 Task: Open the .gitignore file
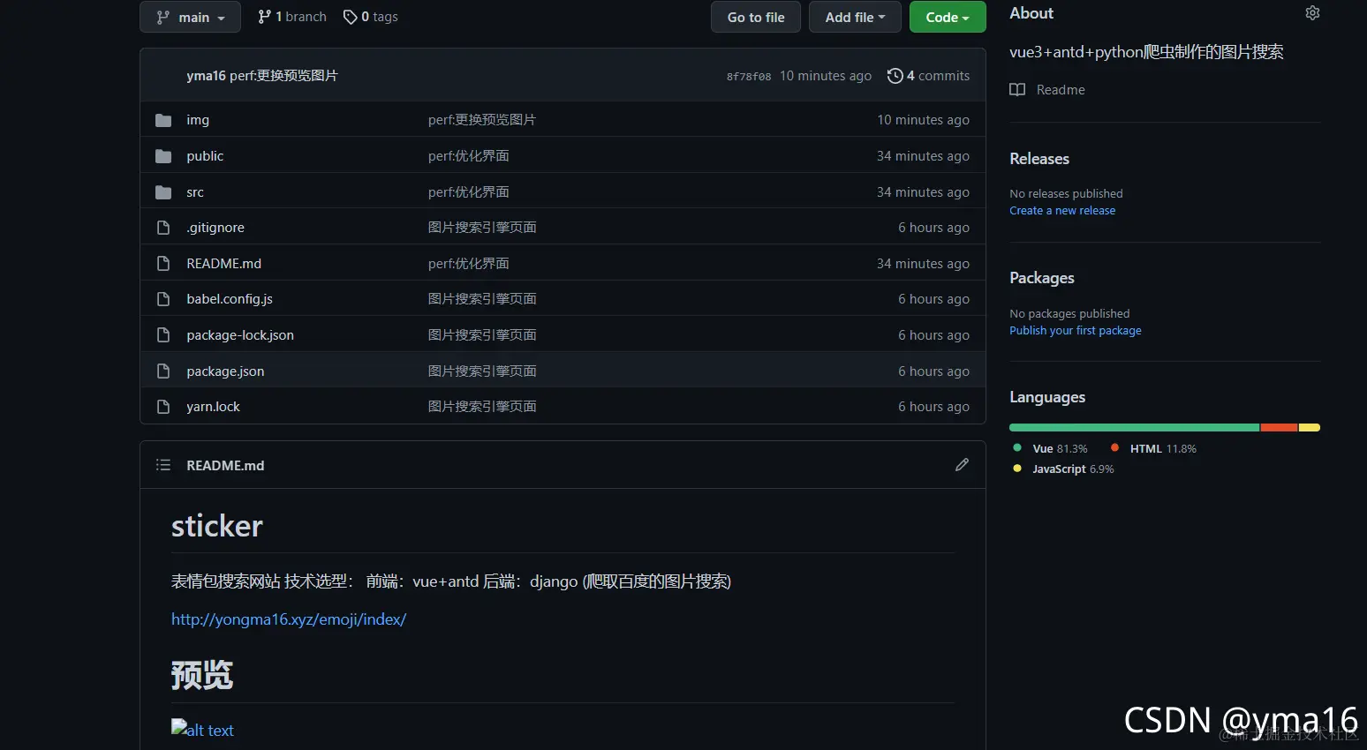215,228
